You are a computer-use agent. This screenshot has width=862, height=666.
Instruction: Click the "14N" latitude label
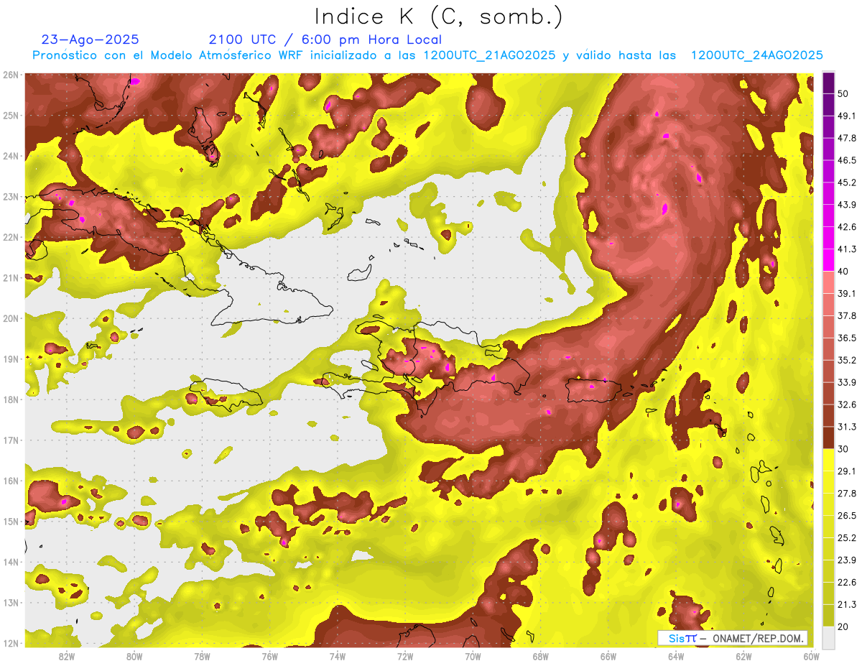click(x=11, y=562)
